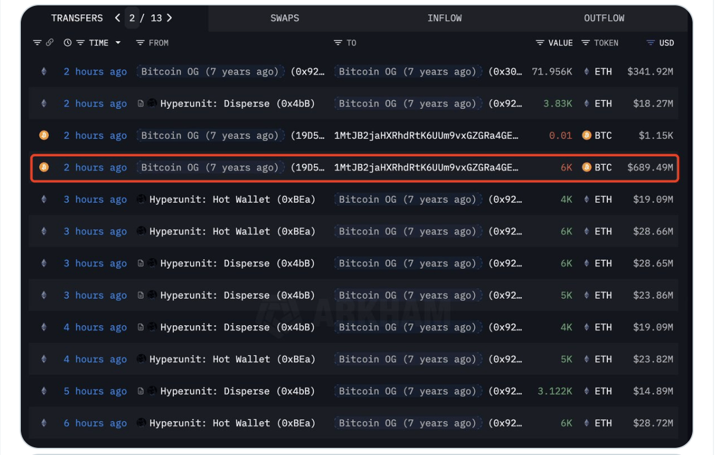Open recipient address 1MtJB2ja on $689.49M row
The image size is (717, 455).
pyautogui.click(x=426, y=167)
